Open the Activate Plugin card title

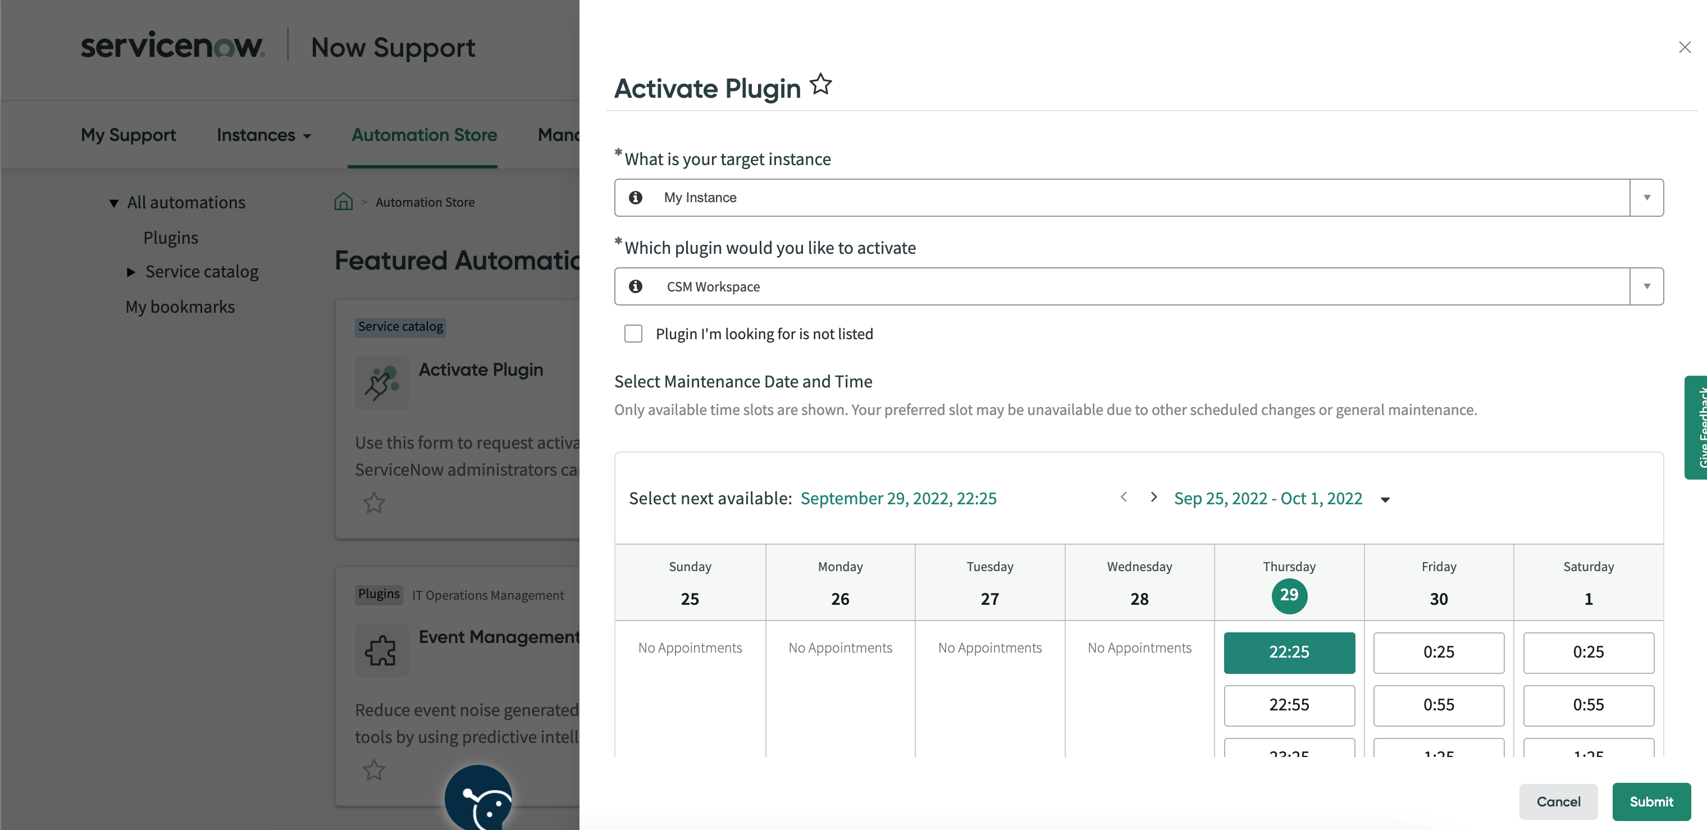(x=481, y=370)
